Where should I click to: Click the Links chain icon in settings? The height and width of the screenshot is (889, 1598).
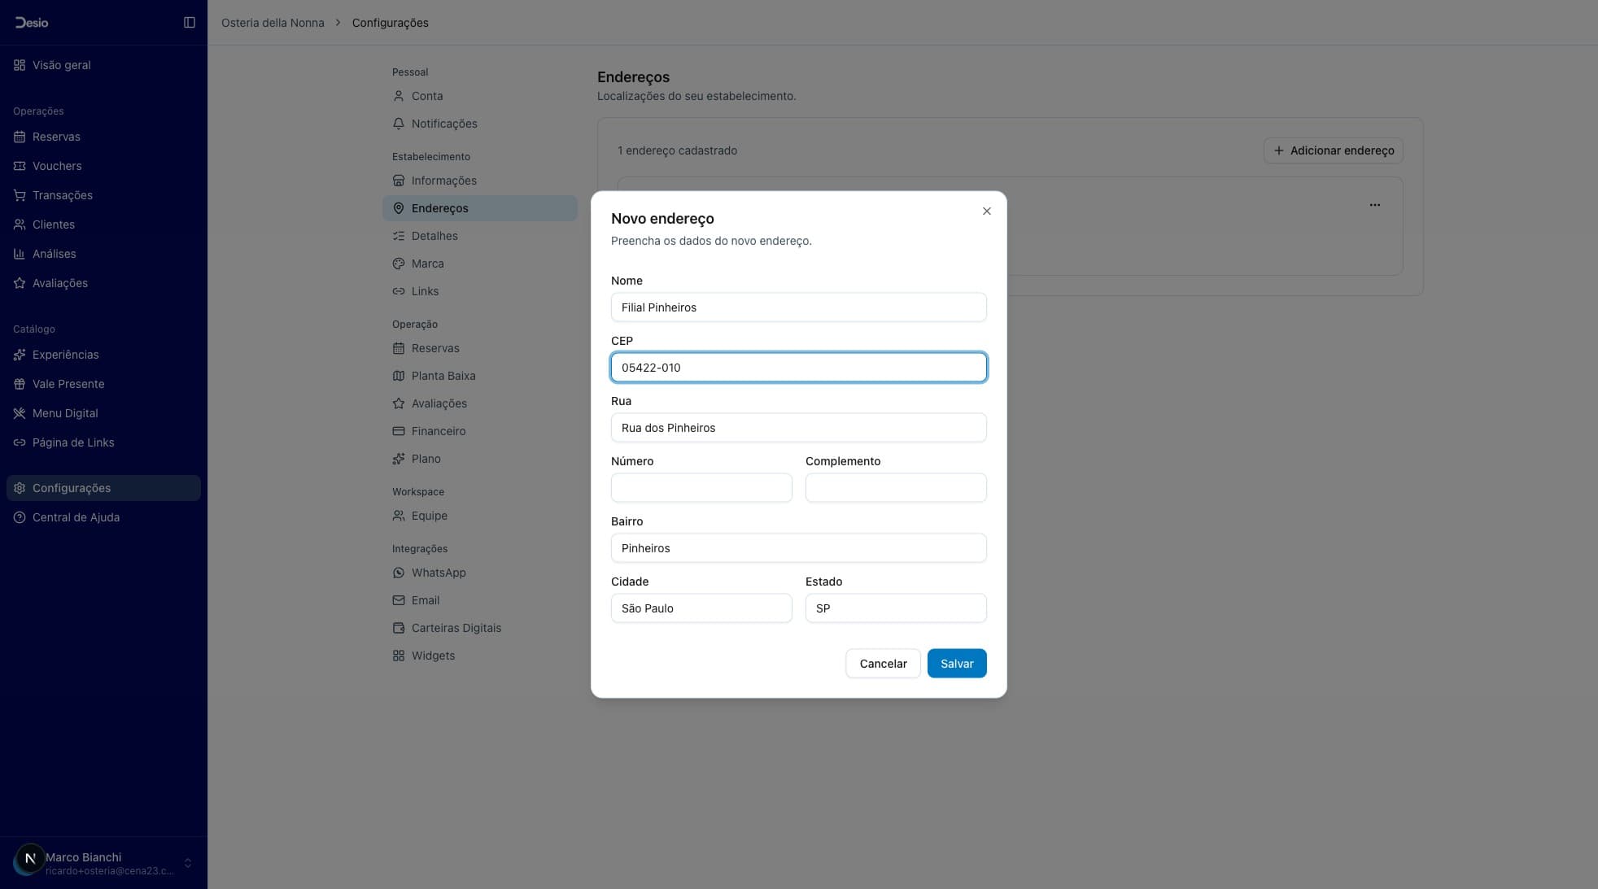[x=399, y=291]
